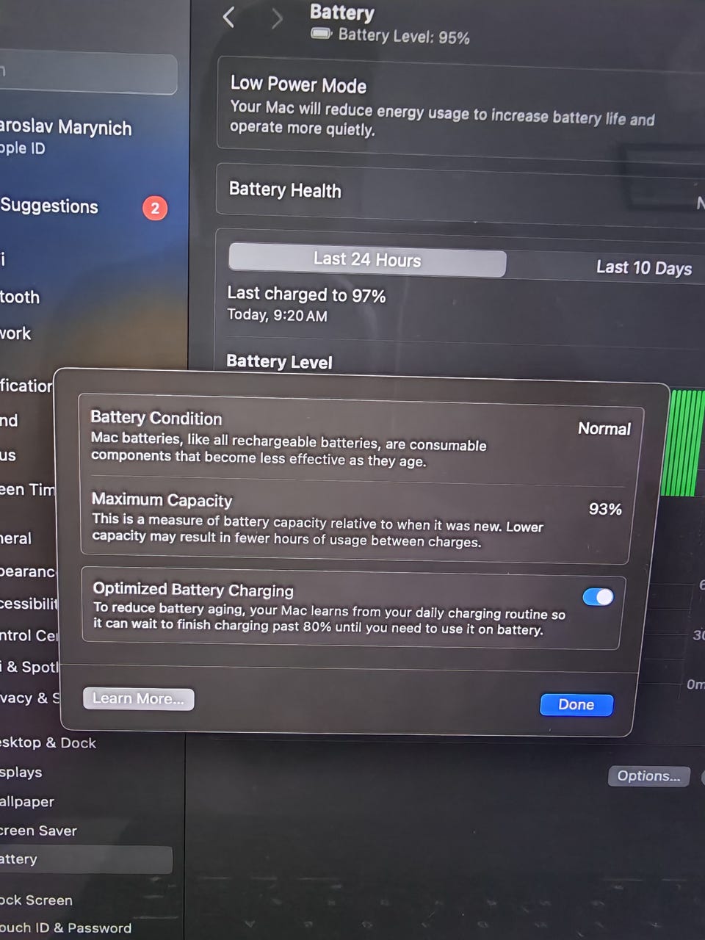Go forward with the right chevron arrow
This screenshot has width=705, height=940.
click(x=277, y=18)
